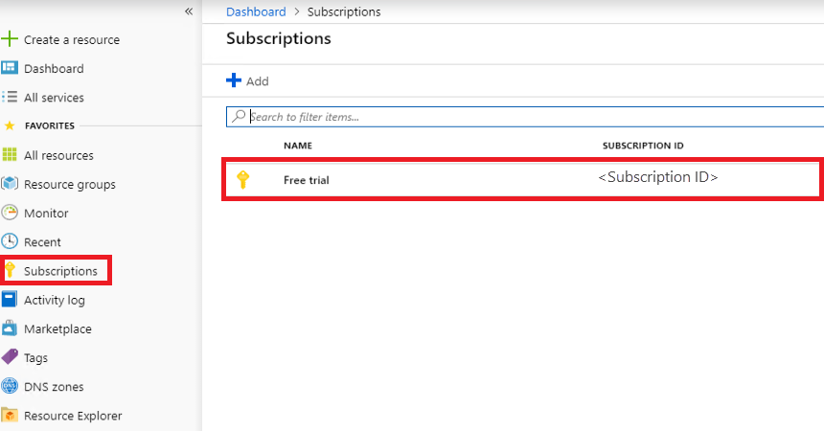
Task: Sort by the SUBSCRIPTION ID column header
Action: (x=642, y=146)
